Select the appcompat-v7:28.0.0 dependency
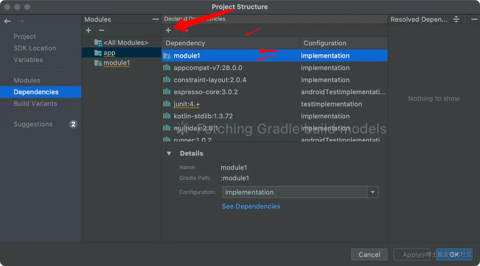 point(275,68)
